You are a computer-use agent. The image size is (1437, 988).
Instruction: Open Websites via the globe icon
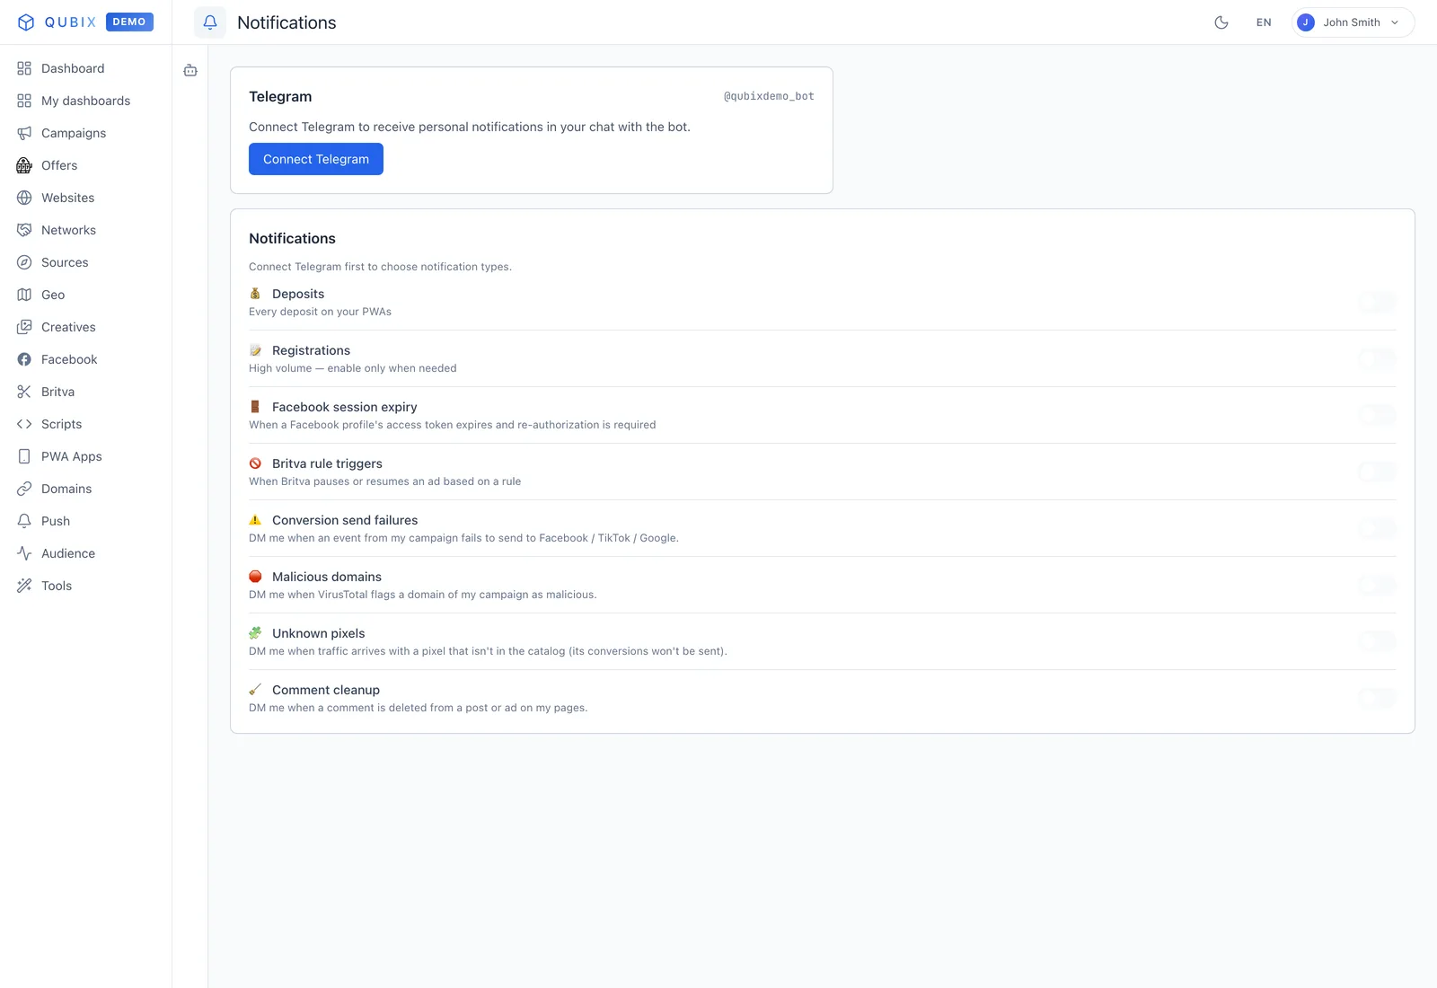click(24, 198)
